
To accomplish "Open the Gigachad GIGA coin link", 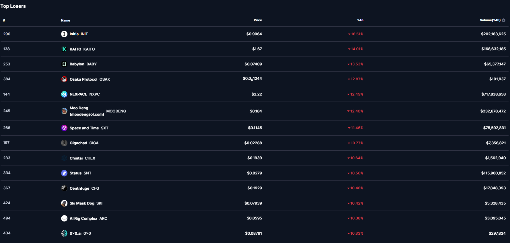I will pyautogui.click(x=84, y=143).
